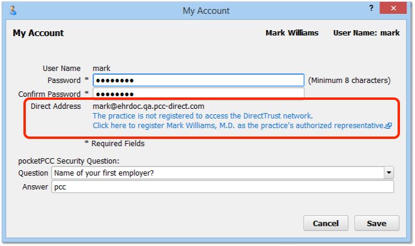Open the security Question dropdown arrow
415x246 pixels.
pos(389,173)
